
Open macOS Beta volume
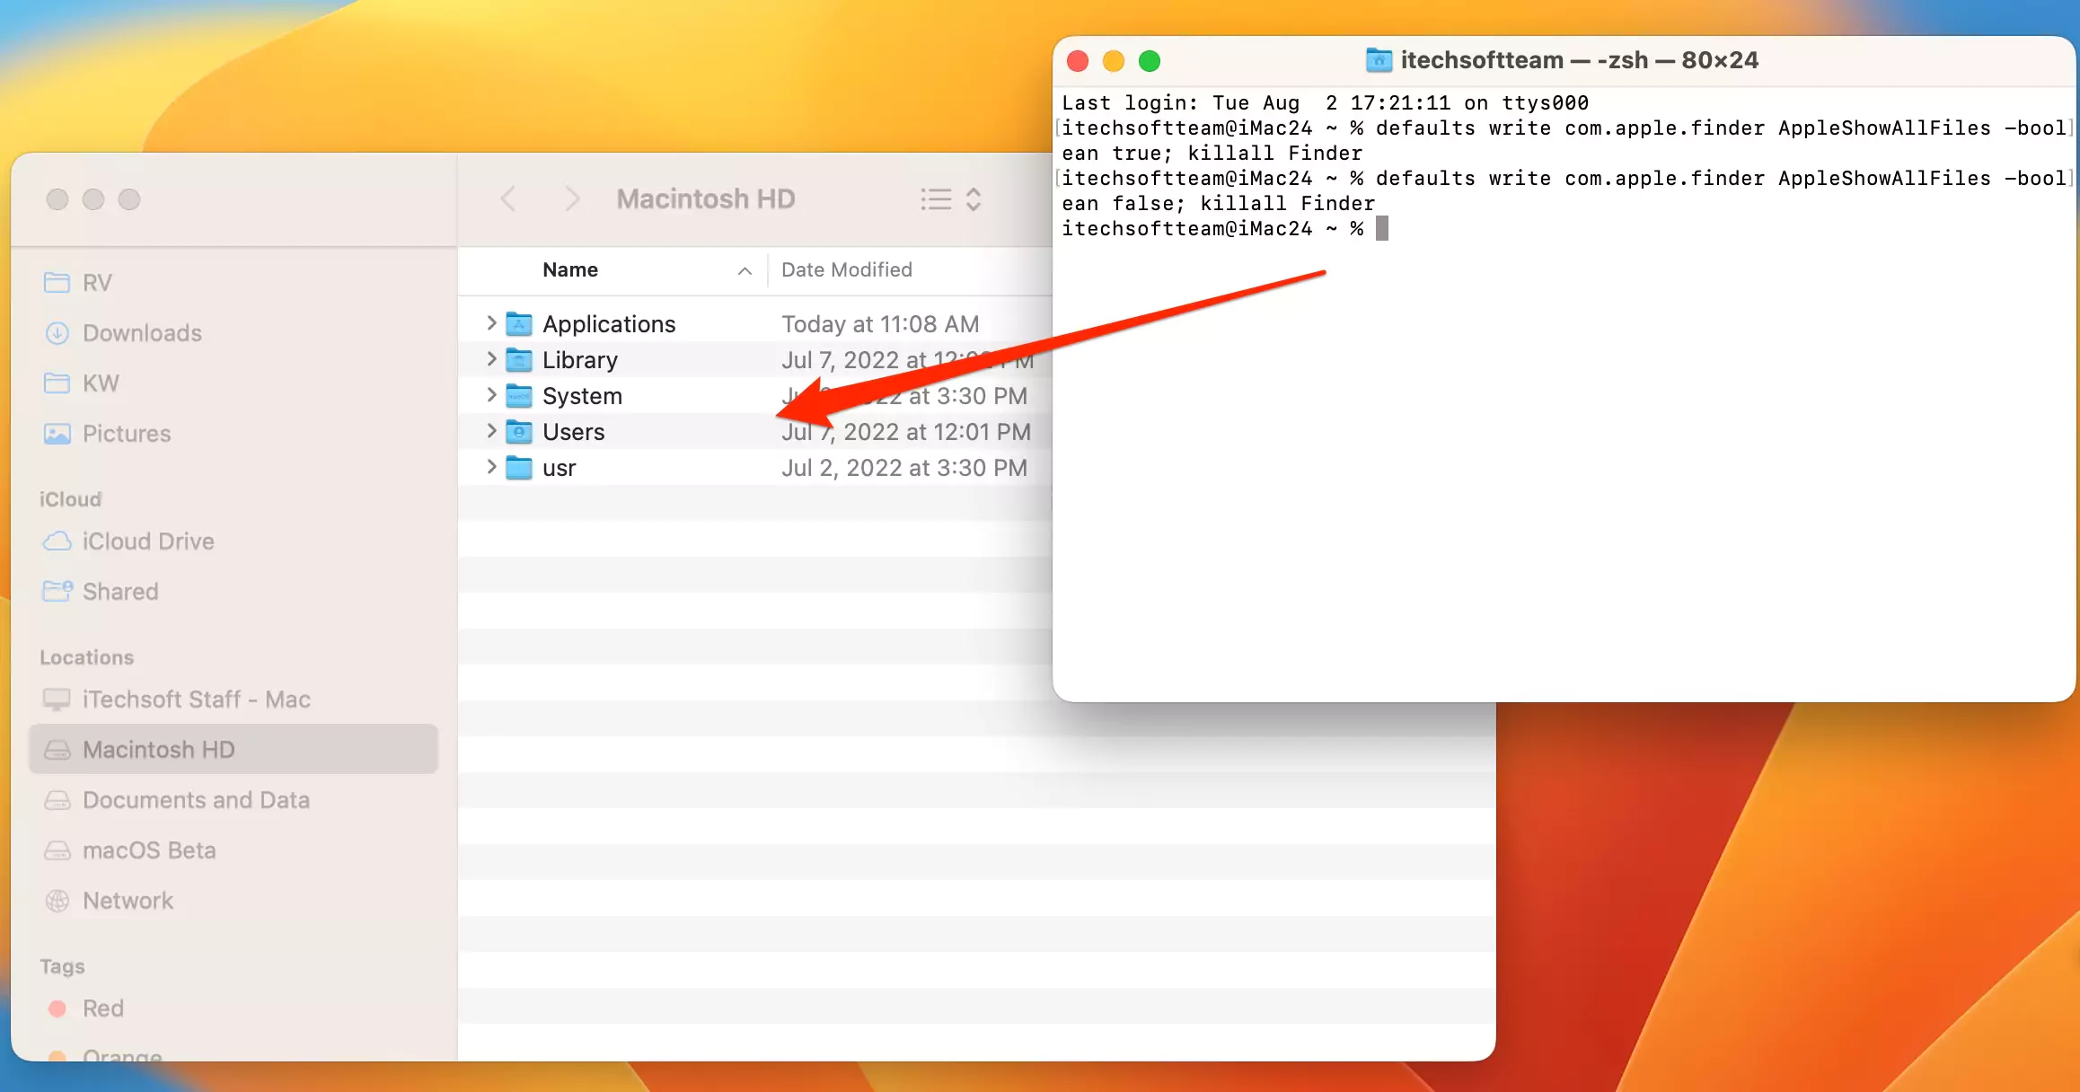[234, 850]
